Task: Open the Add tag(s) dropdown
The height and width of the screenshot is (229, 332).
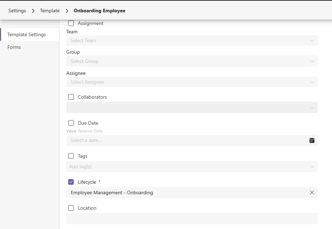Action: 192,166
